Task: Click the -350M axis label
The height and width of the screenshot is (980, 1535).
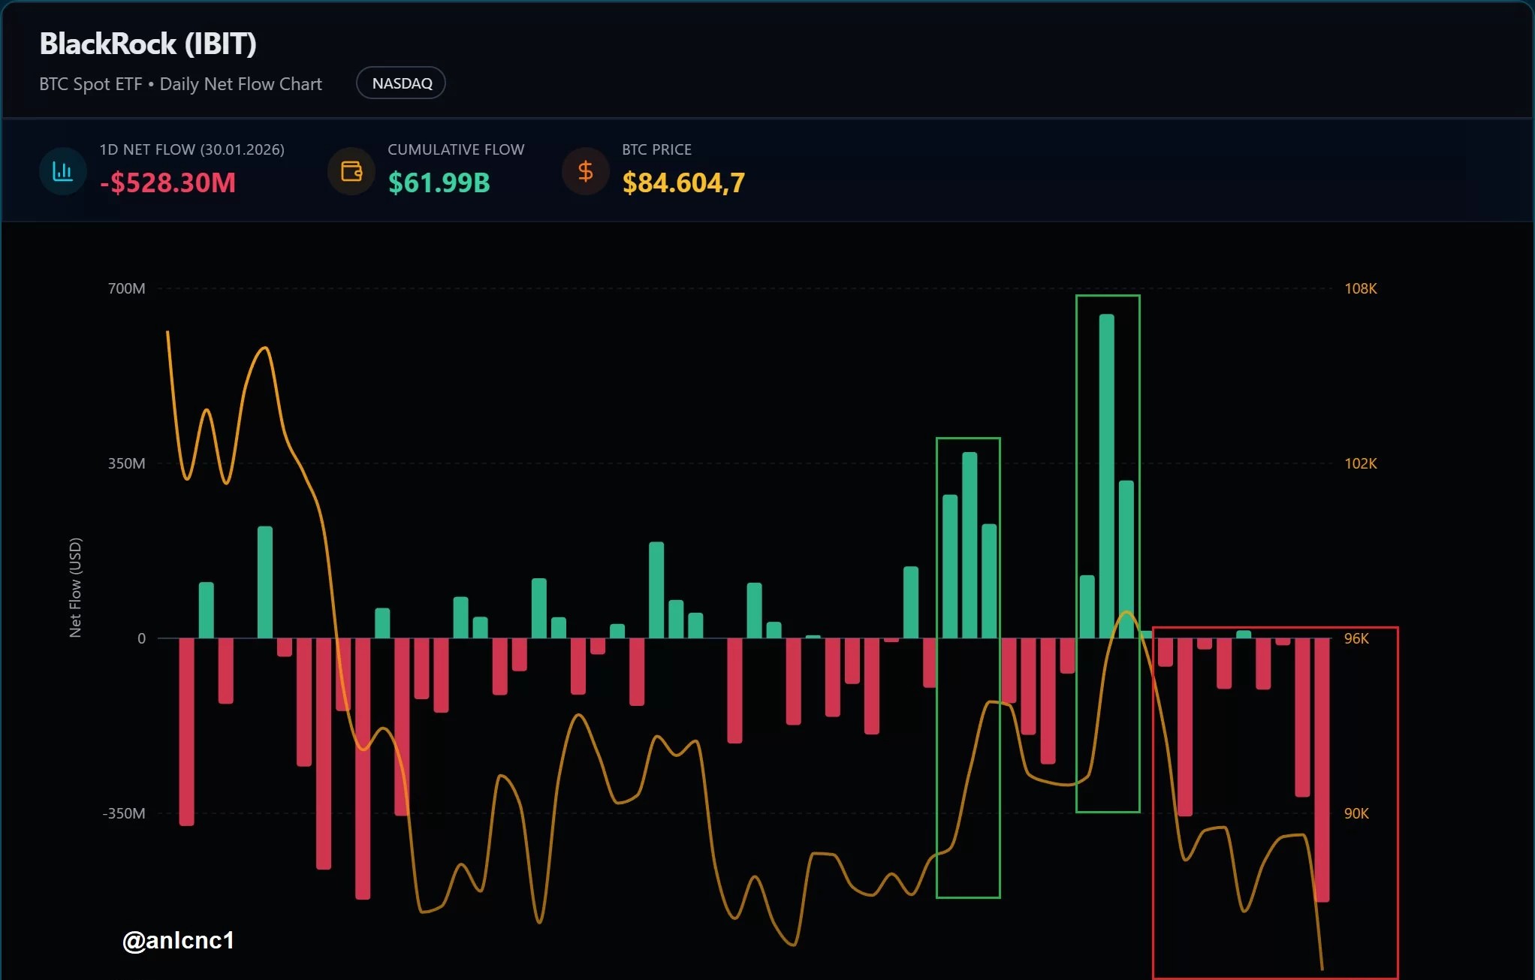Action: 124,813
